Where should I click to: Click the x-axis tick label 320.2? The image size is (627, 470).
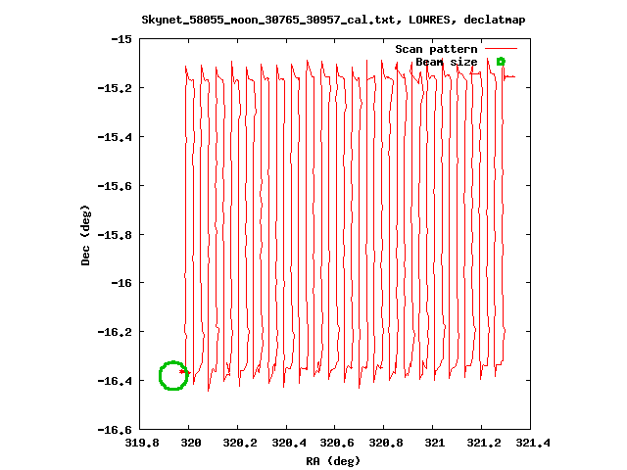pos(240,443)
